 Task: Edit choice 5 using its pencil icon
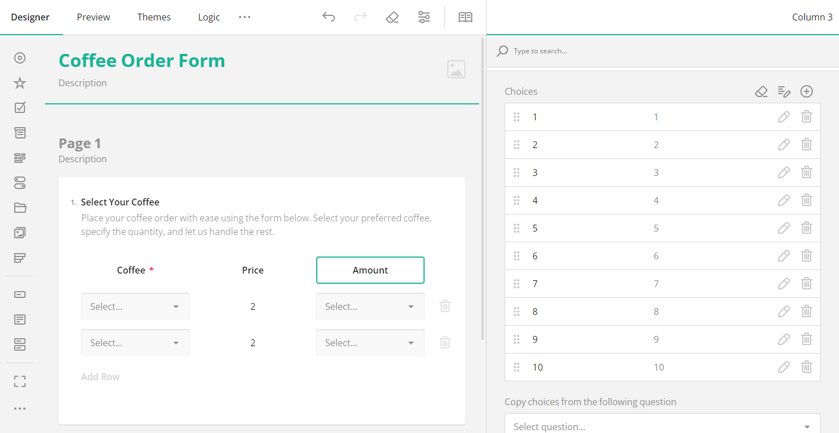(784, 228)
